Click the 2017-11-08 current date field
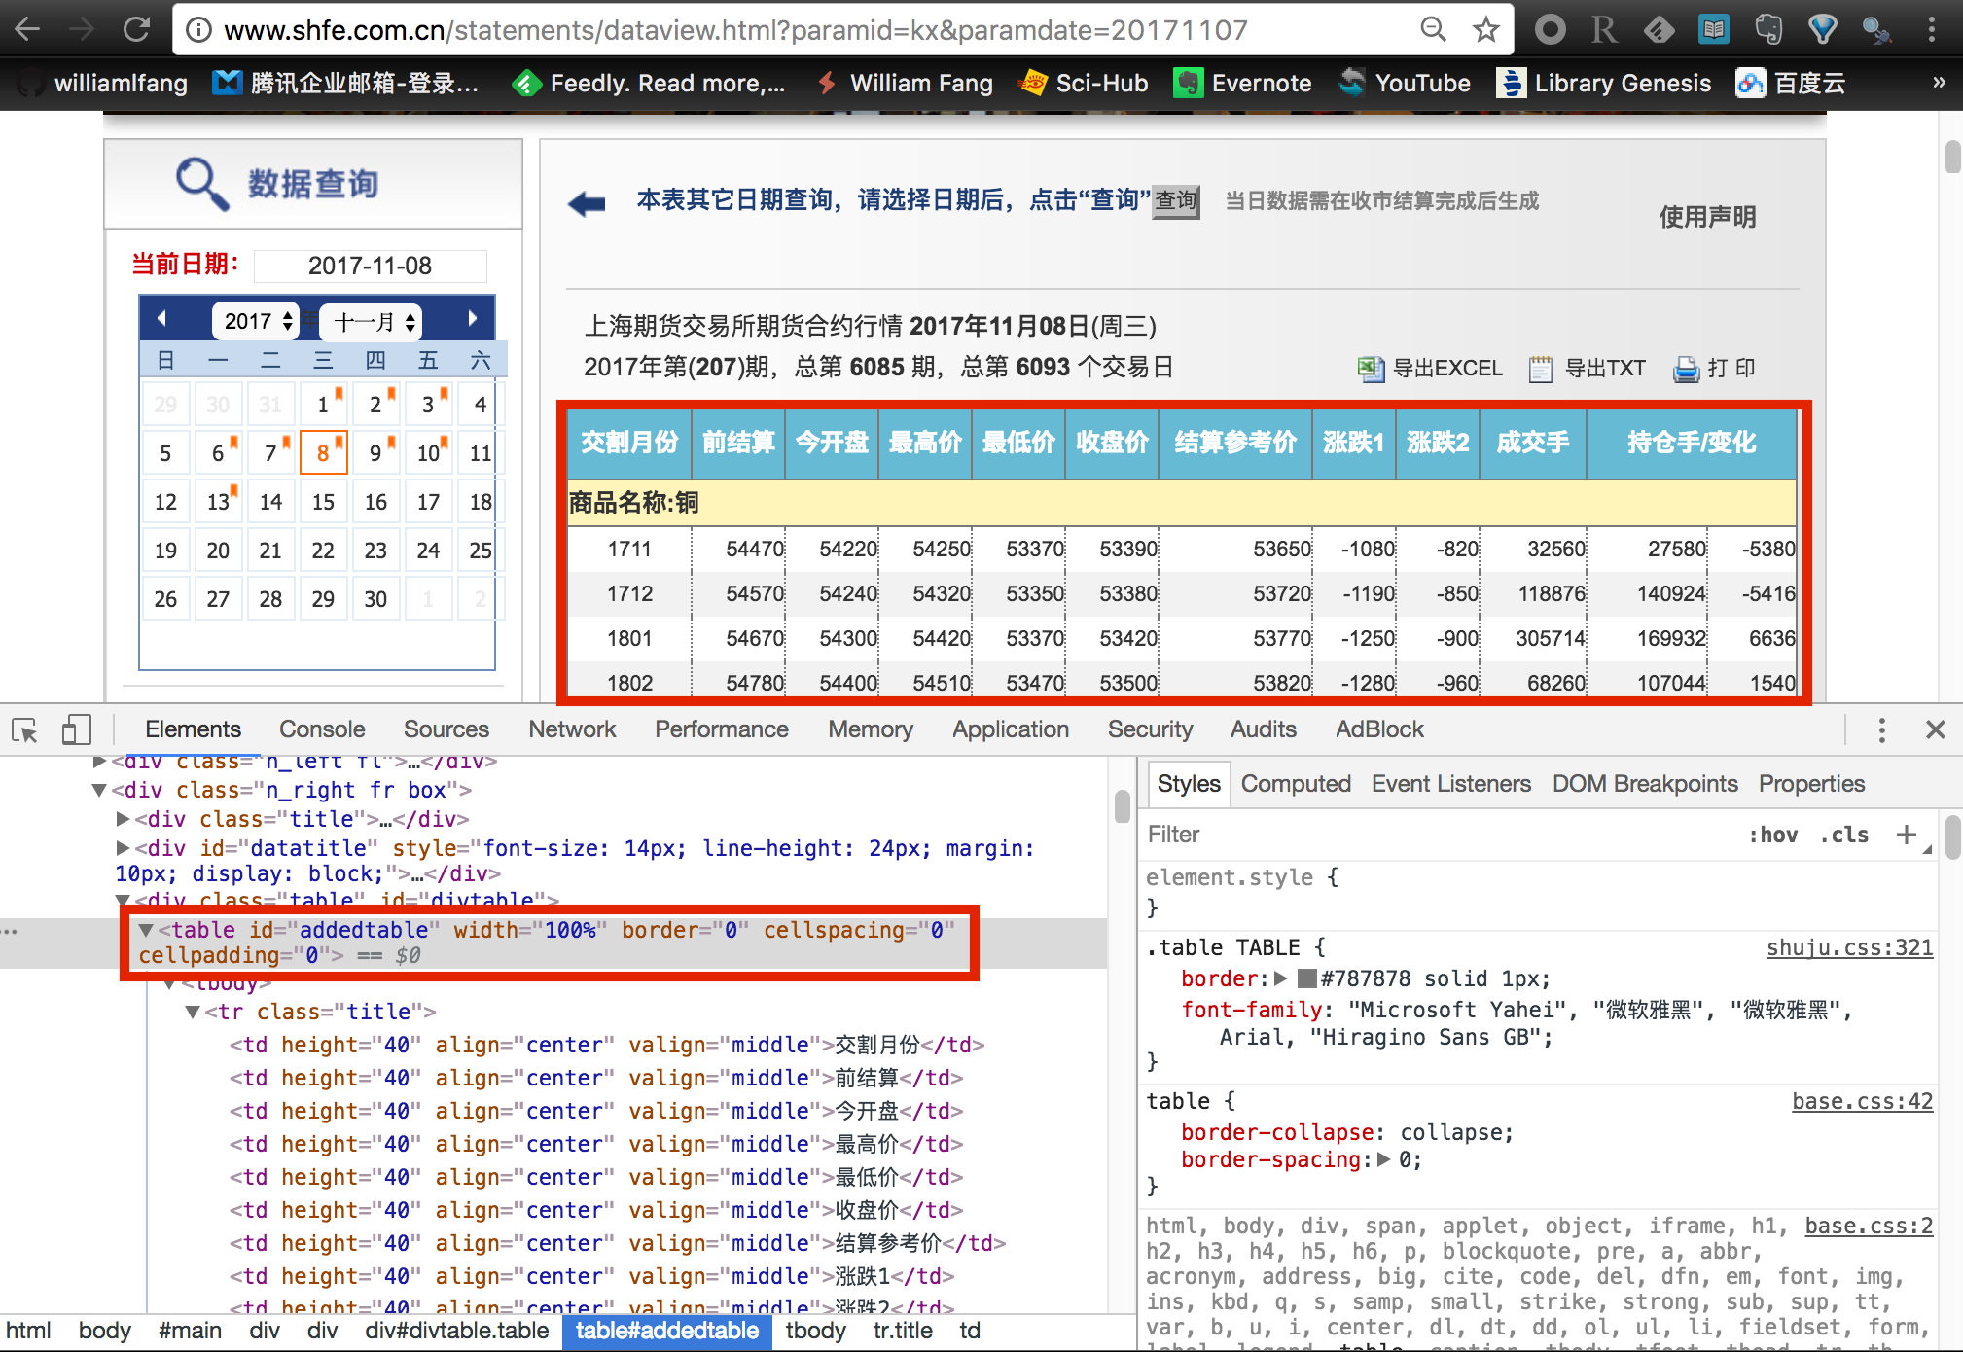The width and height of the screenshot is (1963, 1352). (370, 266)
